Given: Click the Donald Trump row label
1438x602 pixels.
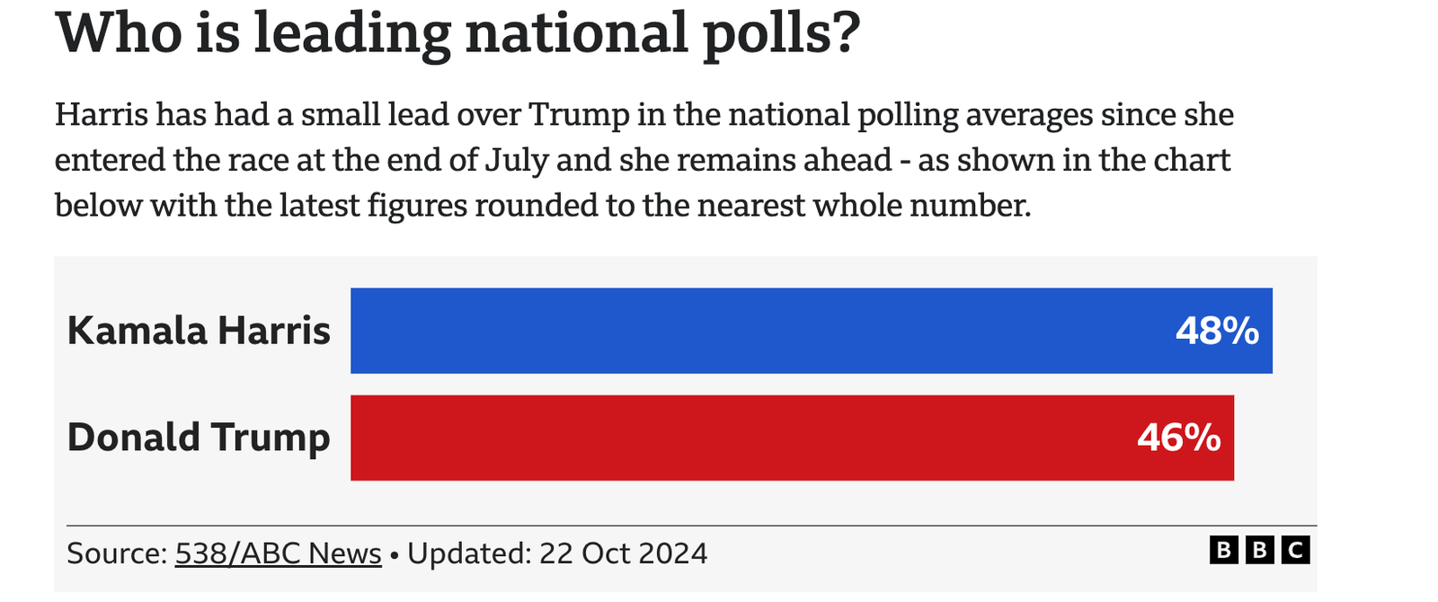Looking at the screenshot, I should tap(199, 438).
